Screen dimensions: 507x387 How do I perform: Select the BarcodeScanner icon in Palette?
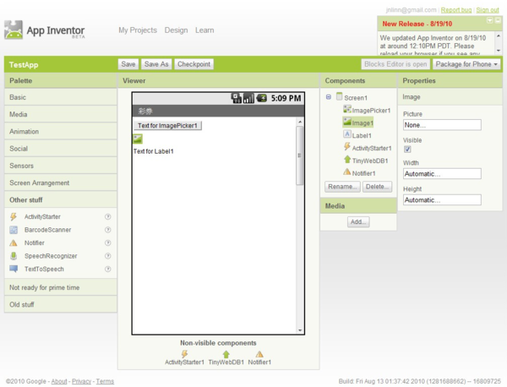pyautogui.click(x=14, y=230)
